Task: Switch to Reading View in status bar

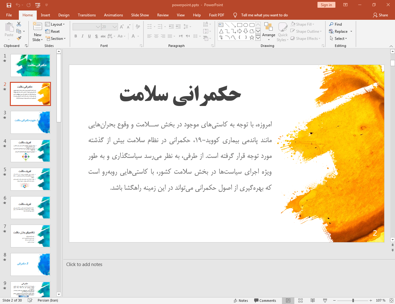Action: (x=313, y=300)
